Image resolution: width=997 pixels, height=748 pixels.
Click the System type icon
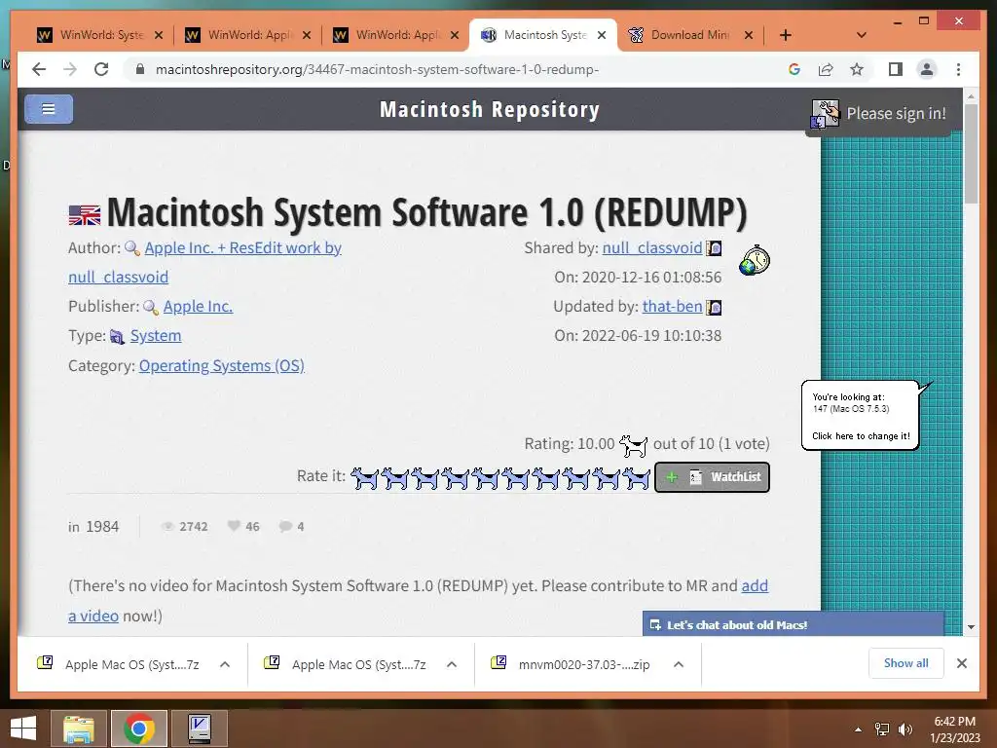coord(117,336)
